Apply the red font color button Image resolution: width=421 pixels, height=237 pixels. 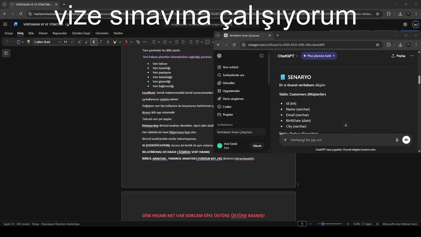tap(126, 42)
